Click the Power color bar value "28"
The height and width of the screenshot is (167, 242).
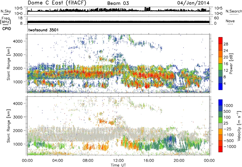pyautogui.click(x=226, y=44)
